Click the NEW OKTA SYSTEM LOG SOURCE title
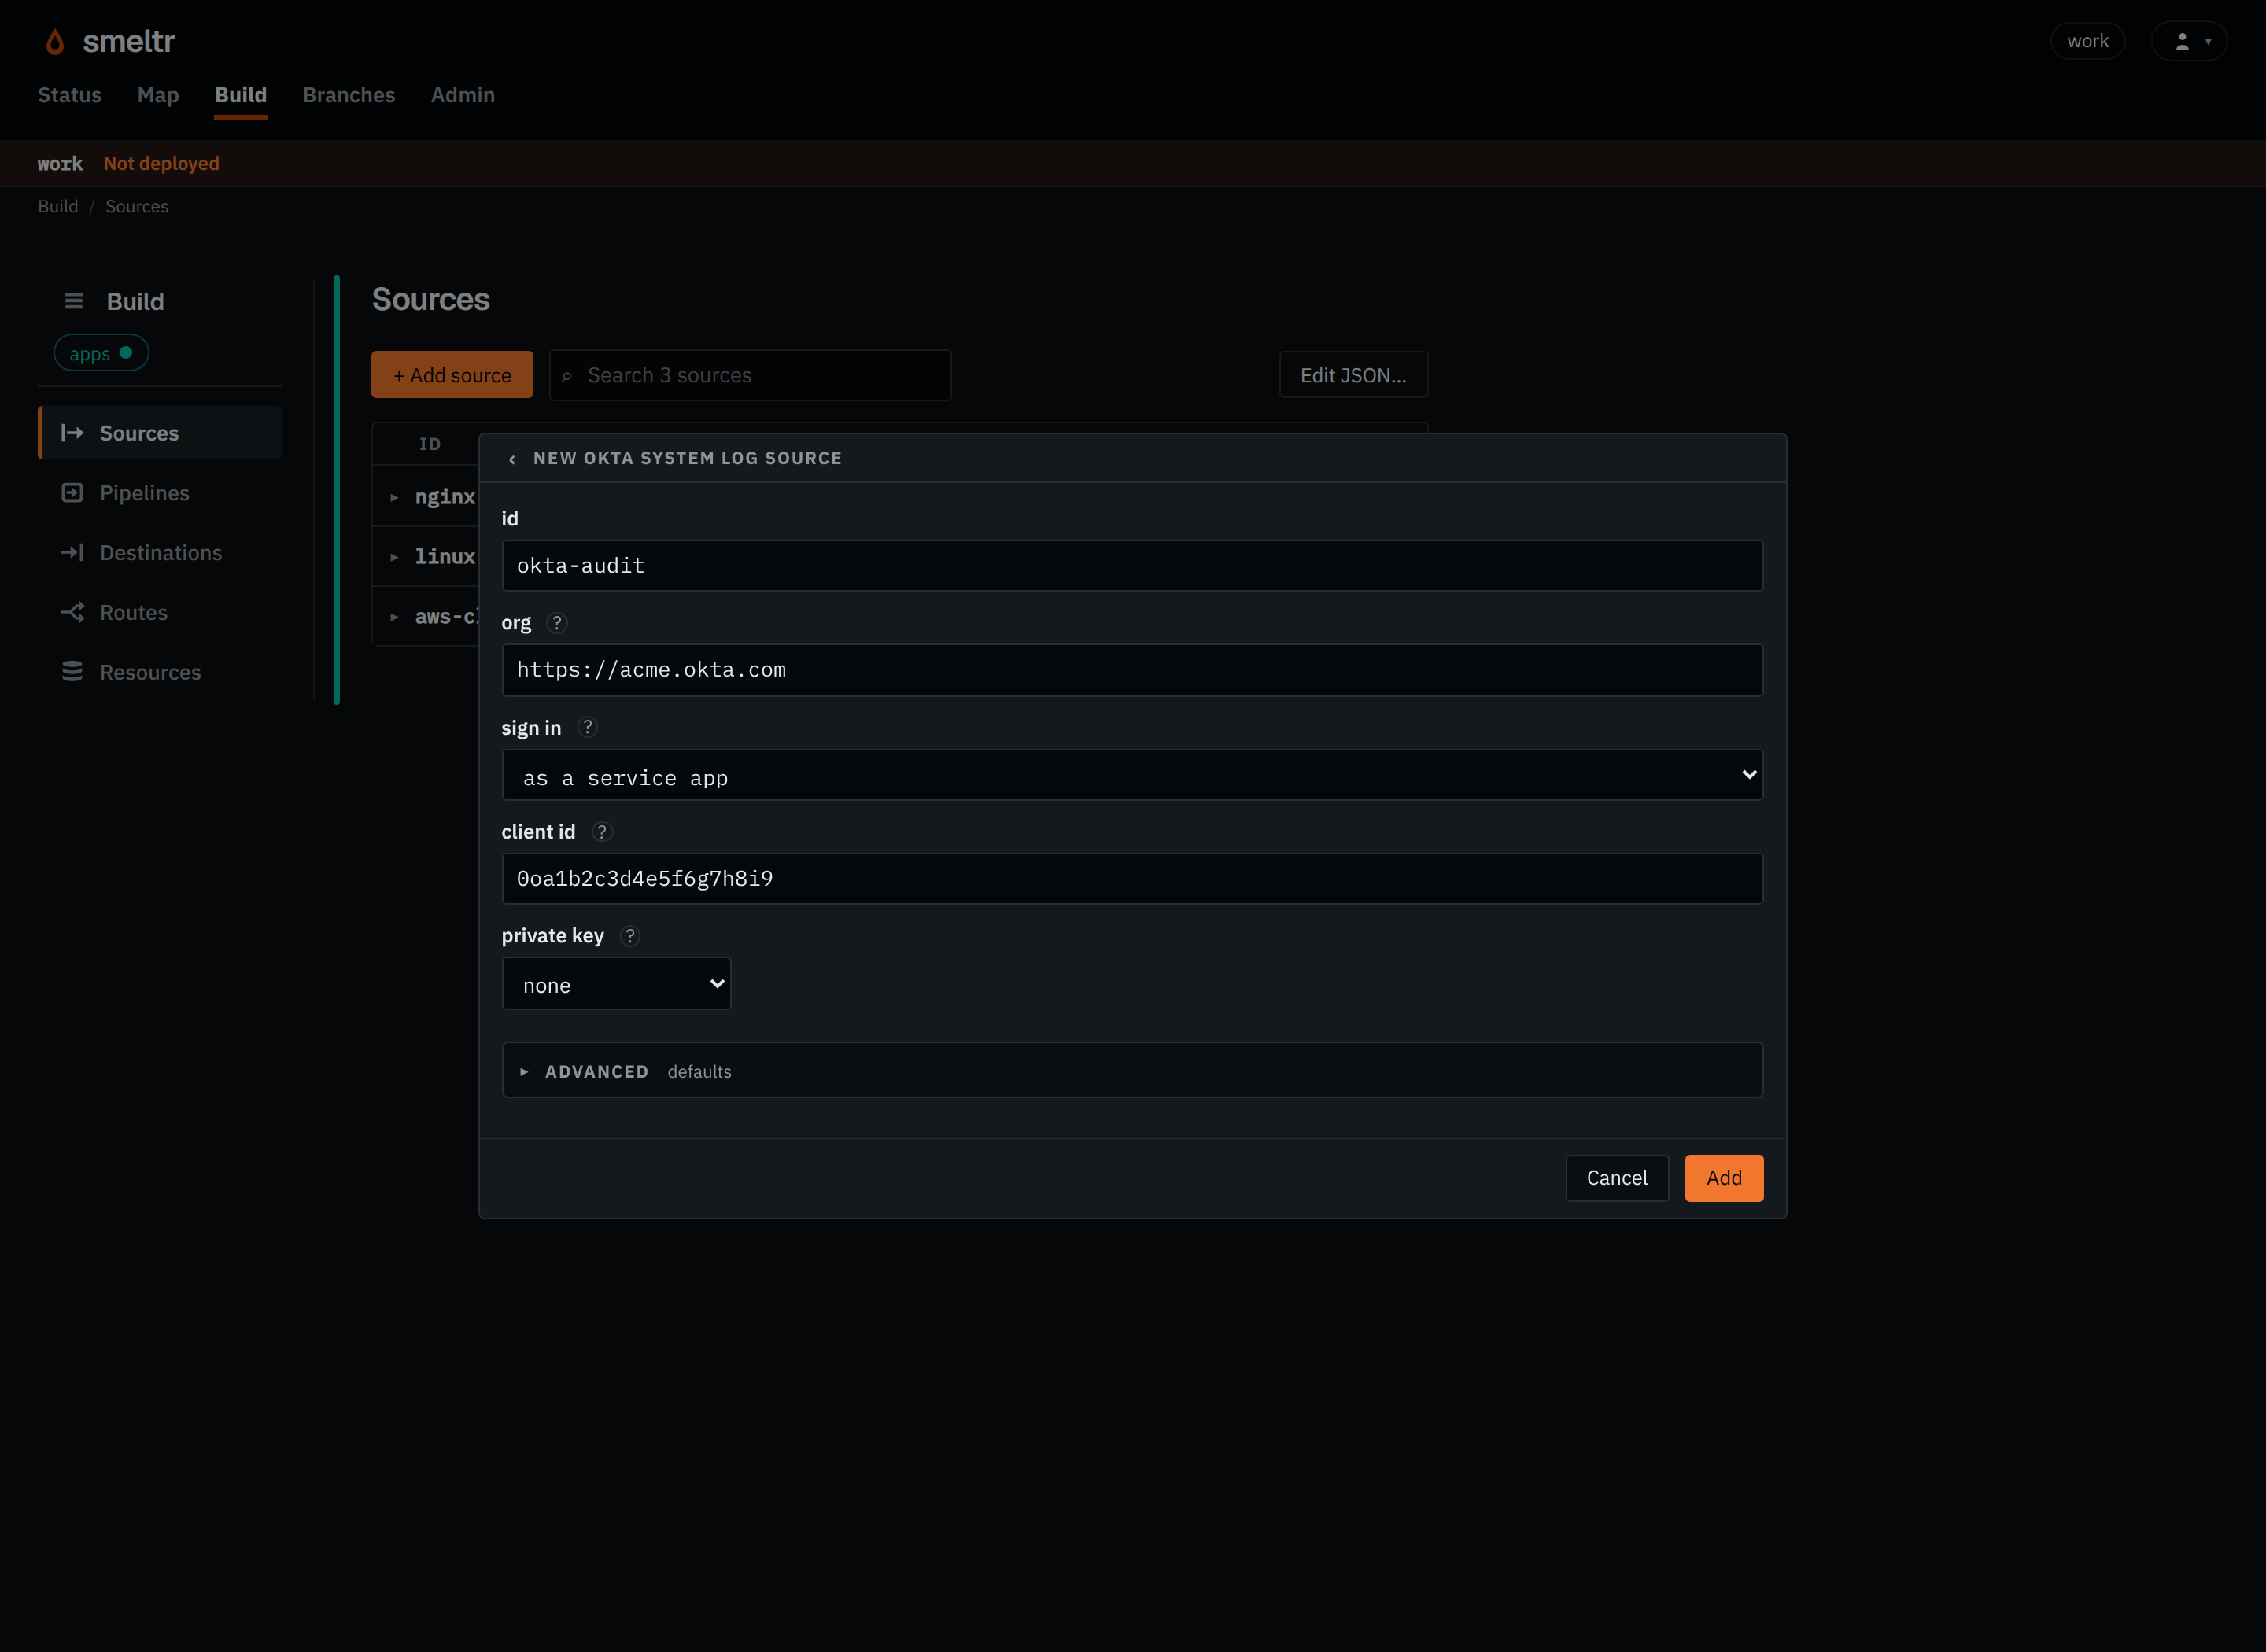The height and width of the screenshot is (1652, 2266). coord(688,458)
